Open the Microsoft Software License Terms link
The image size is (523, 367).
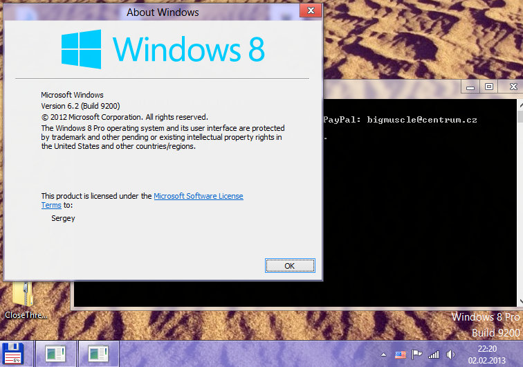click(198, 197)
